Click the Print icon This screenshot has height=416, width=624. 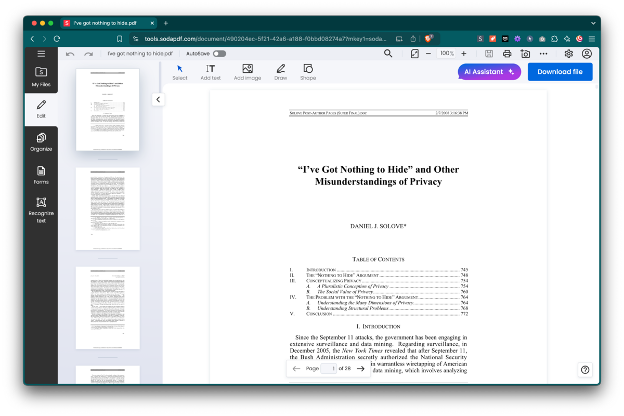click(x=507, y=54)
